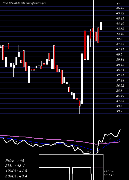This screenshot has height=180, width=129.
Task: Click the 41.83 price axis label
Action: pyautogui.click(x=120, y=44)
